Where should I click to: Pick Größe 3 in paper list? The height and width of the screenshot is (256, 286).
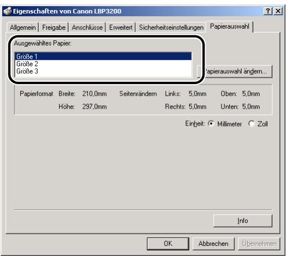[x=103, y=71]
